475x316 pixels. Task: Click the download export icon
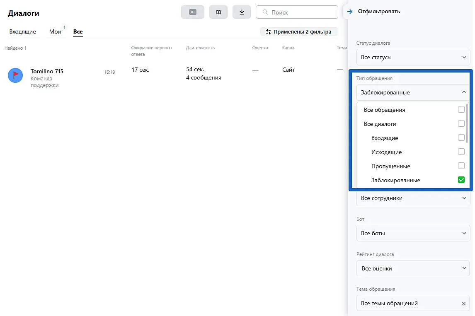(242, 12)
